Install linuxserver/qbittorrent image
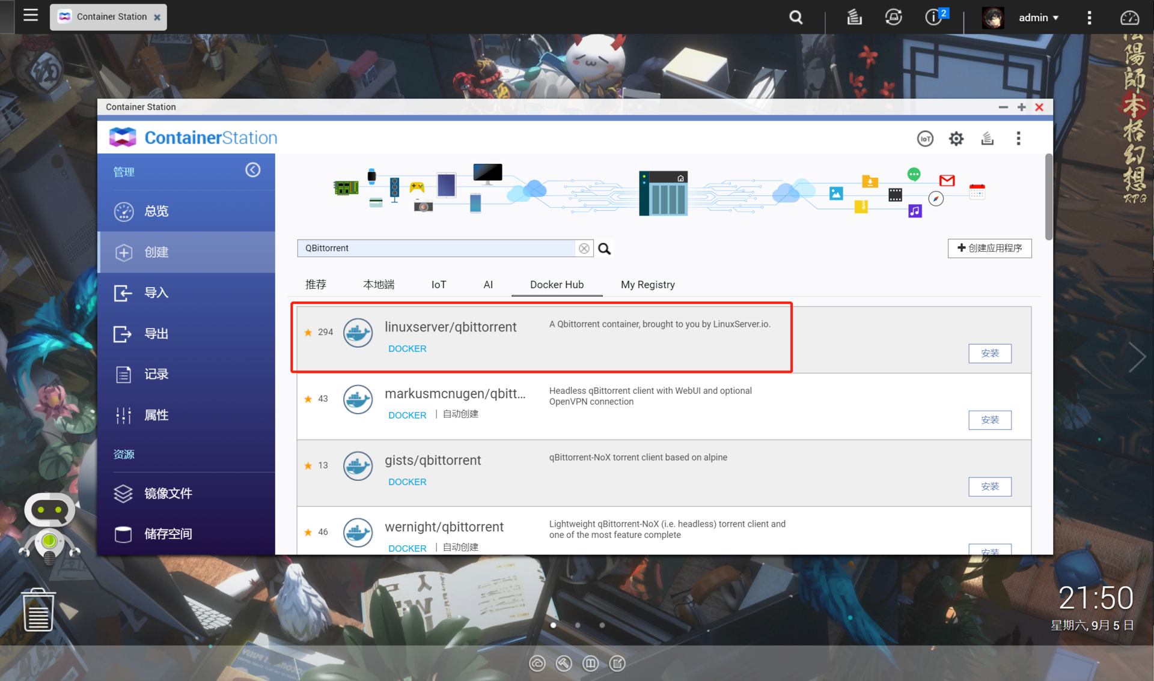The width and height of the screenshot is (1154, 681). coord(989,353)
